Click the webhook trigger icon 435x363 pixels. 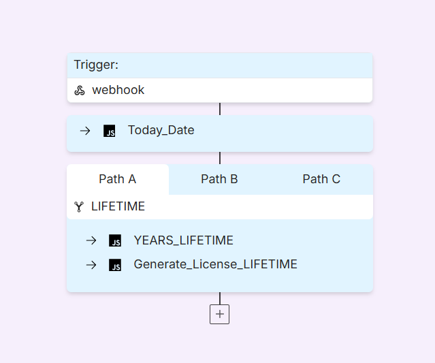point(80,91)
